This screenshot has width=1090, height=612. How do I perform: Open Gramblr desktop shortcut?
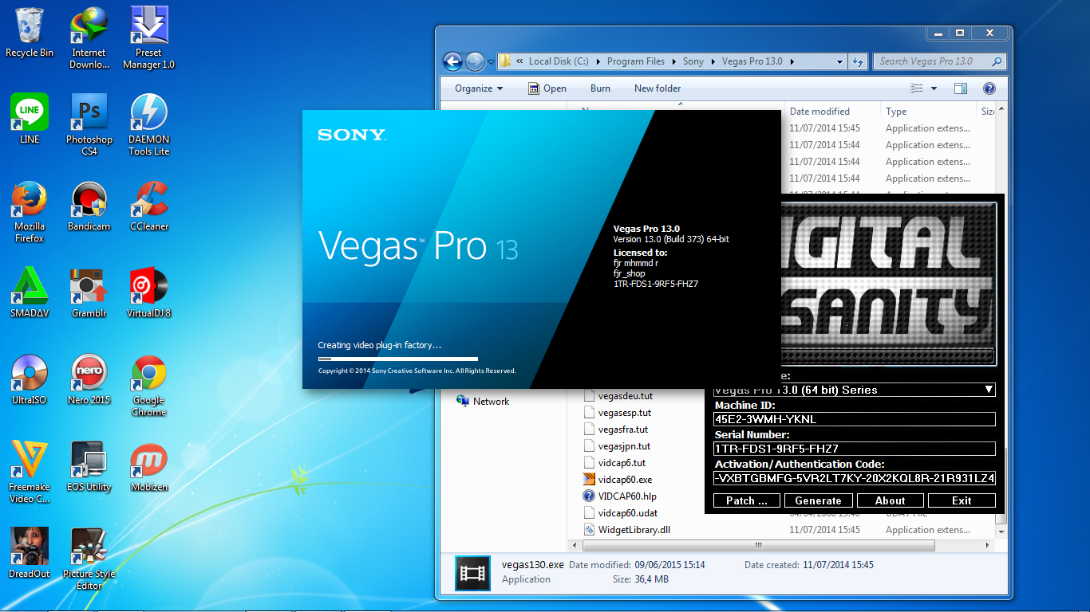[89, 292]
